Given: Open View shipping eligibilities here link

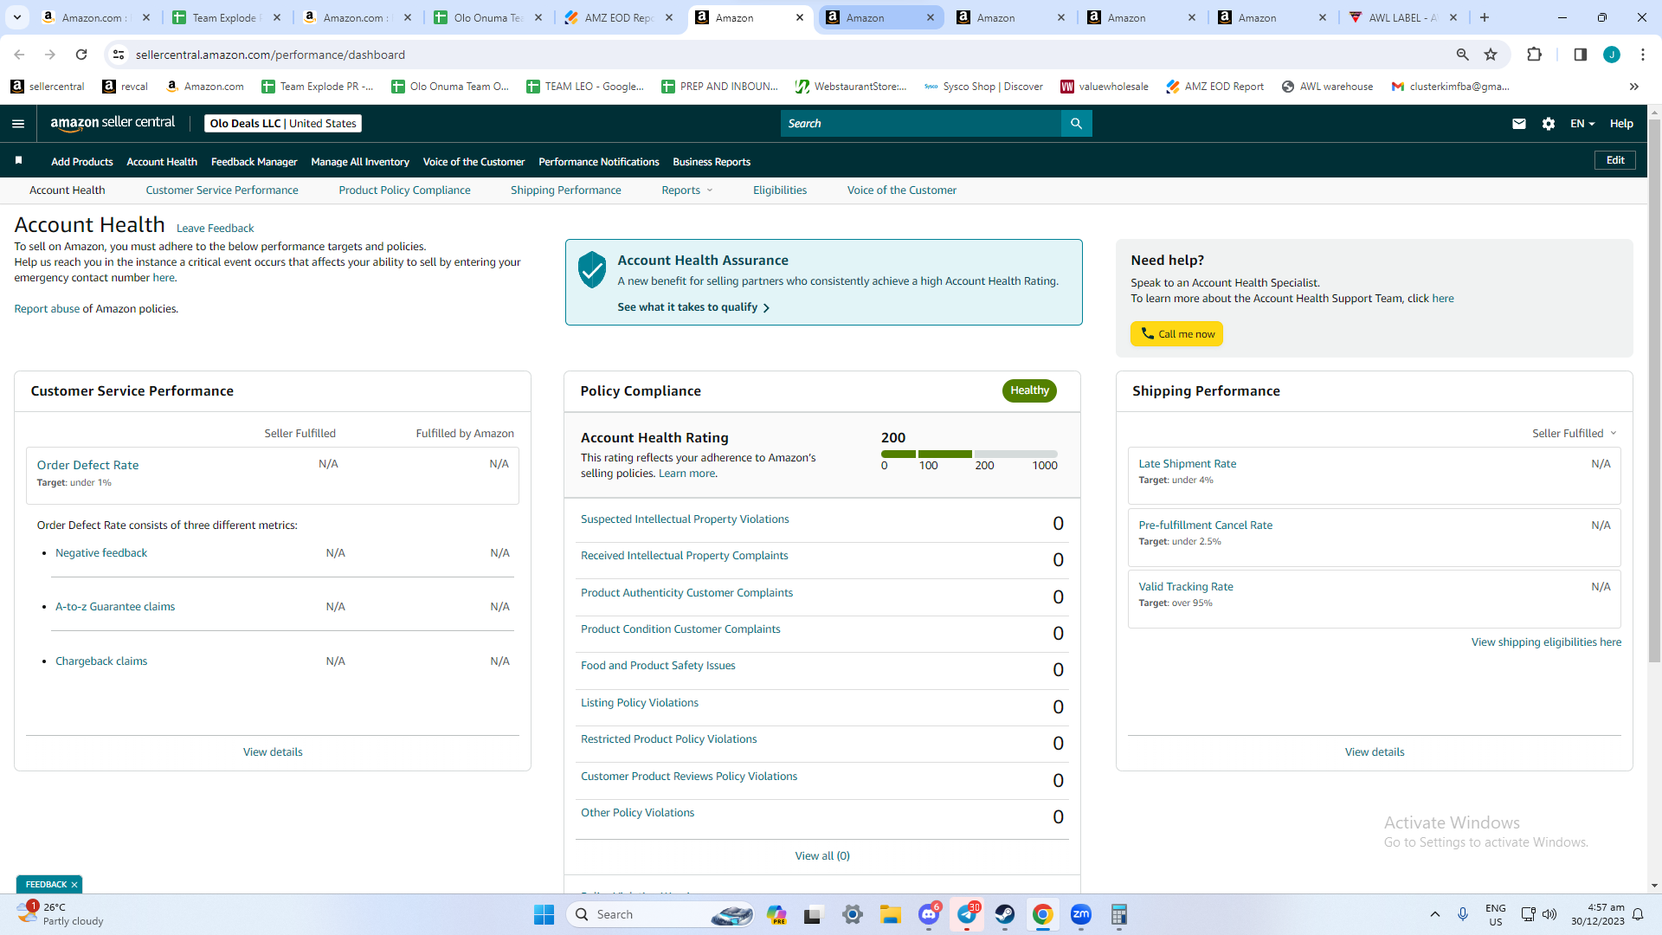Looking at the screenshot, I should [1546, 642].
